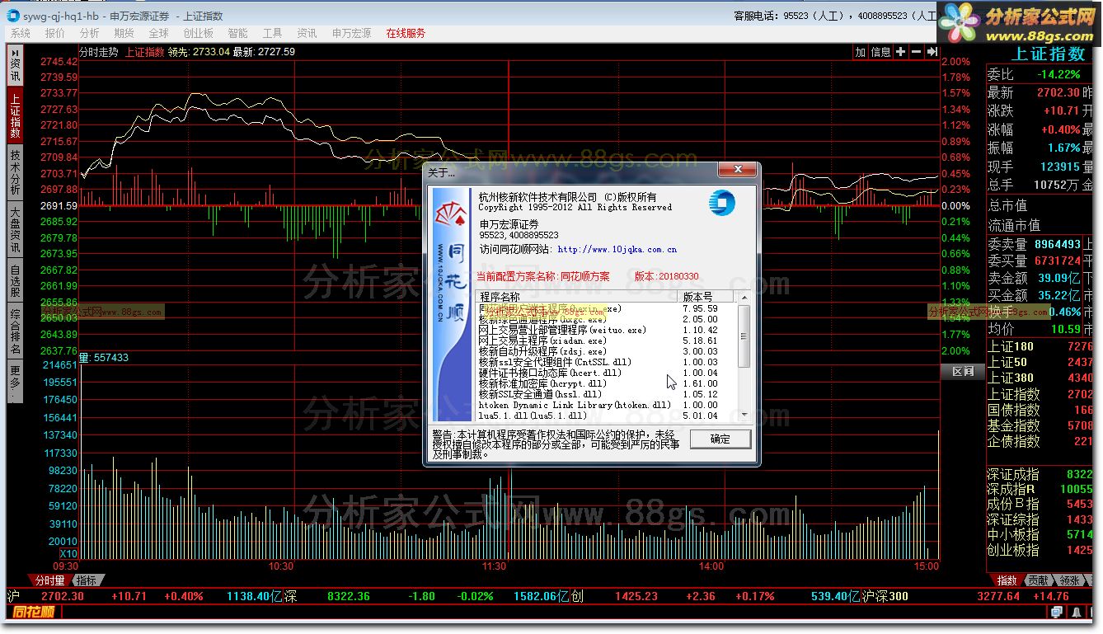1103x634 pixels.
Task: Click the 深证成指 row in the right panel
Action: [x=1040, y=475]
